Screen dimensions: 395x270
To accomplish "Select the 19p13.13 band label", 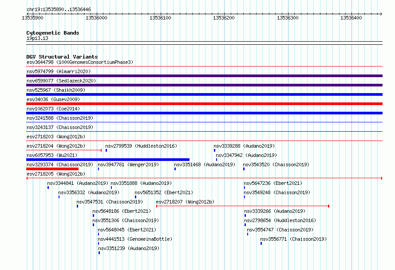I will click(37, 38).
